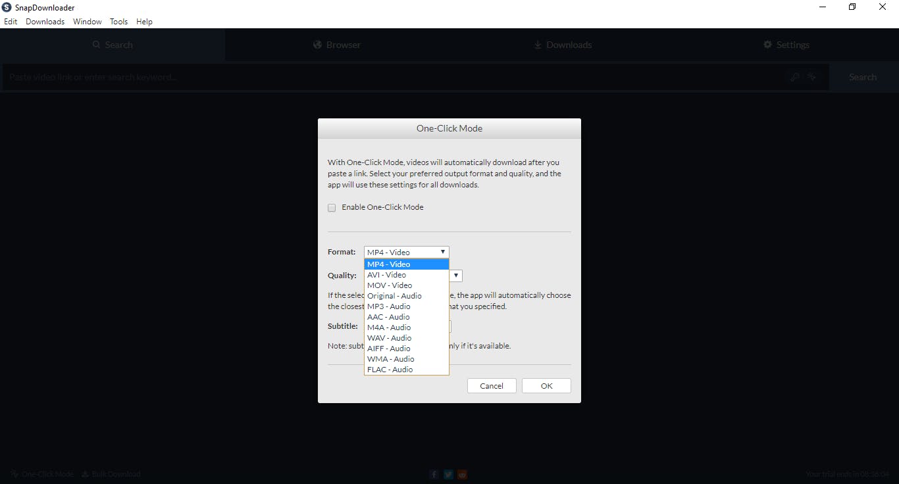Minimize the SnapDownloader window
899x484 pixels.
(x=823, y=7)
